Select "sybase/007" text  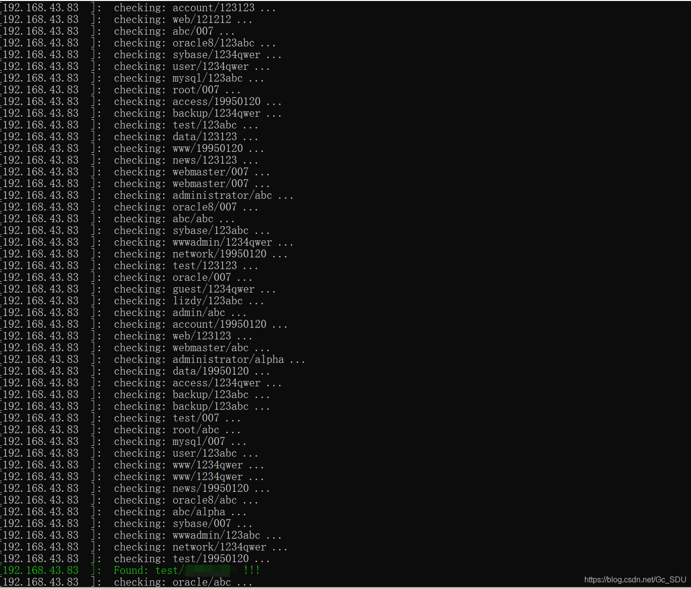coord(201,523)
